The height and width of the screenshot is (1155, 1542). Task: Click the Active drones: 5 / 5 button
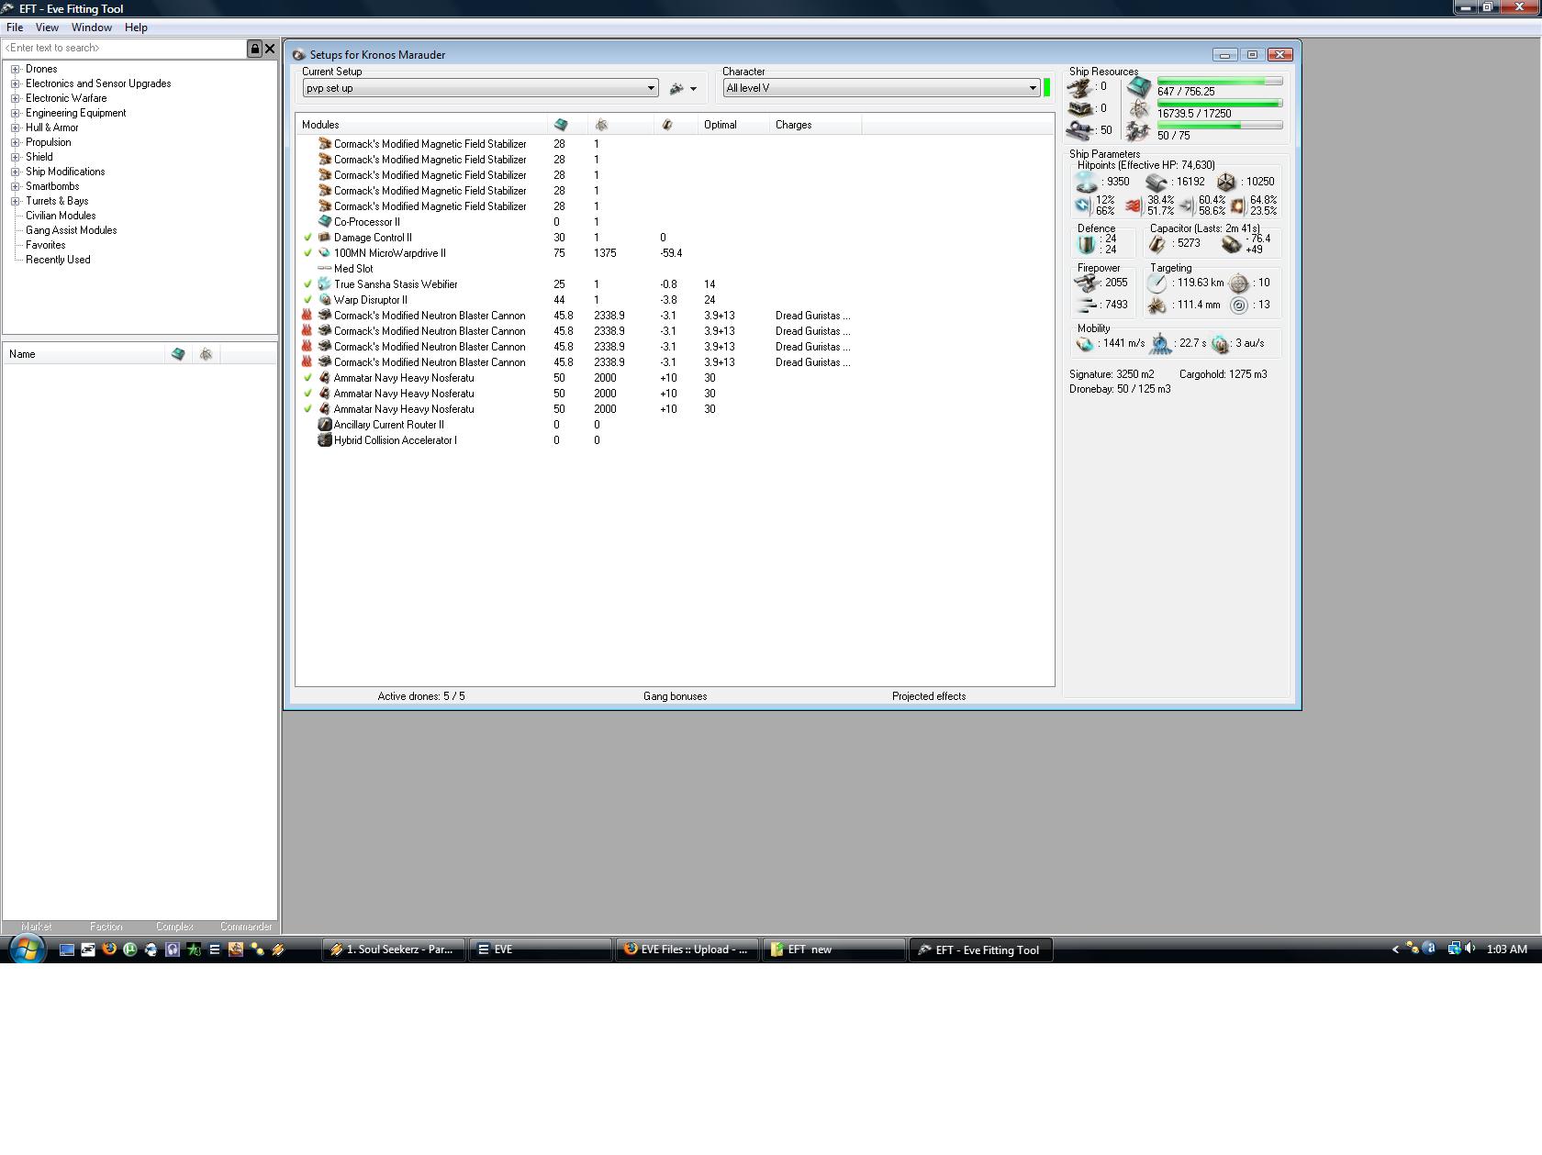[421, 696]
